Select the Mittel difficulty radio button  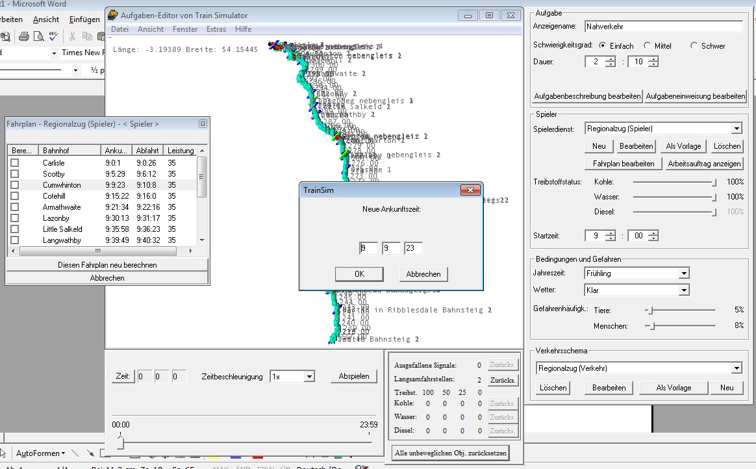click(648, 46)
